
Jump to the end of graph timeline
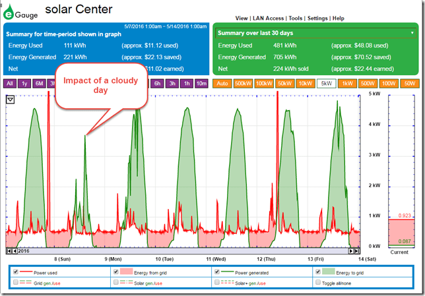tap(357, 251)
